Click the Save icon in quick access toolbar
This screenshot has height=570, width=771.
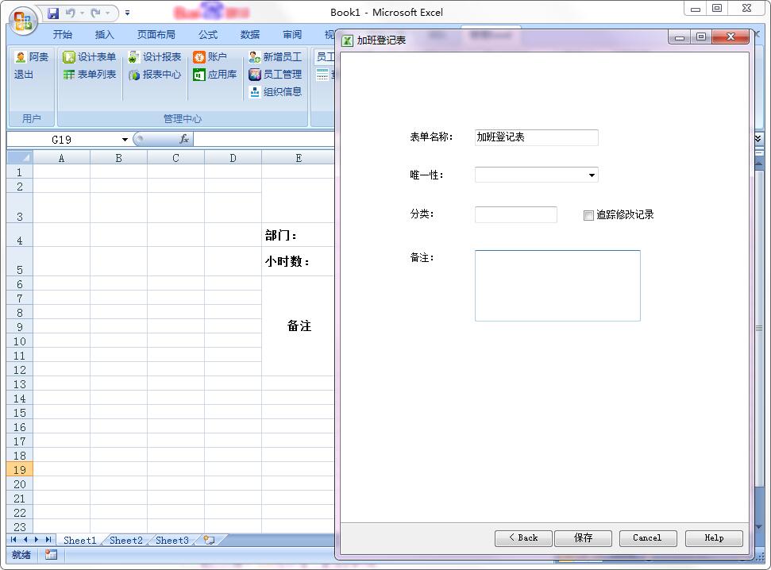53,13
